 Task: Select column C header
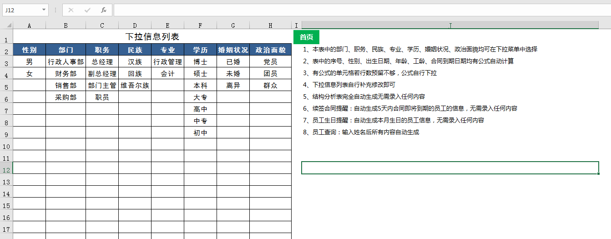pyautogui.click(x=102, y=25)
